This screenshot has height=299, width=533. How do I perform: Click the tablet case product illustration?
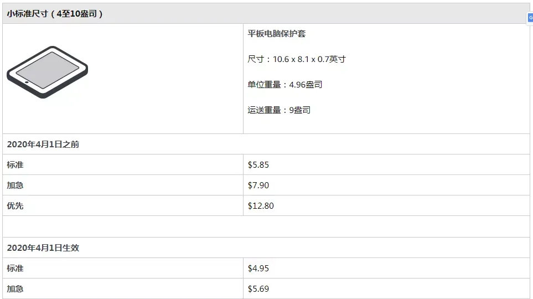(x=47, y=72)
